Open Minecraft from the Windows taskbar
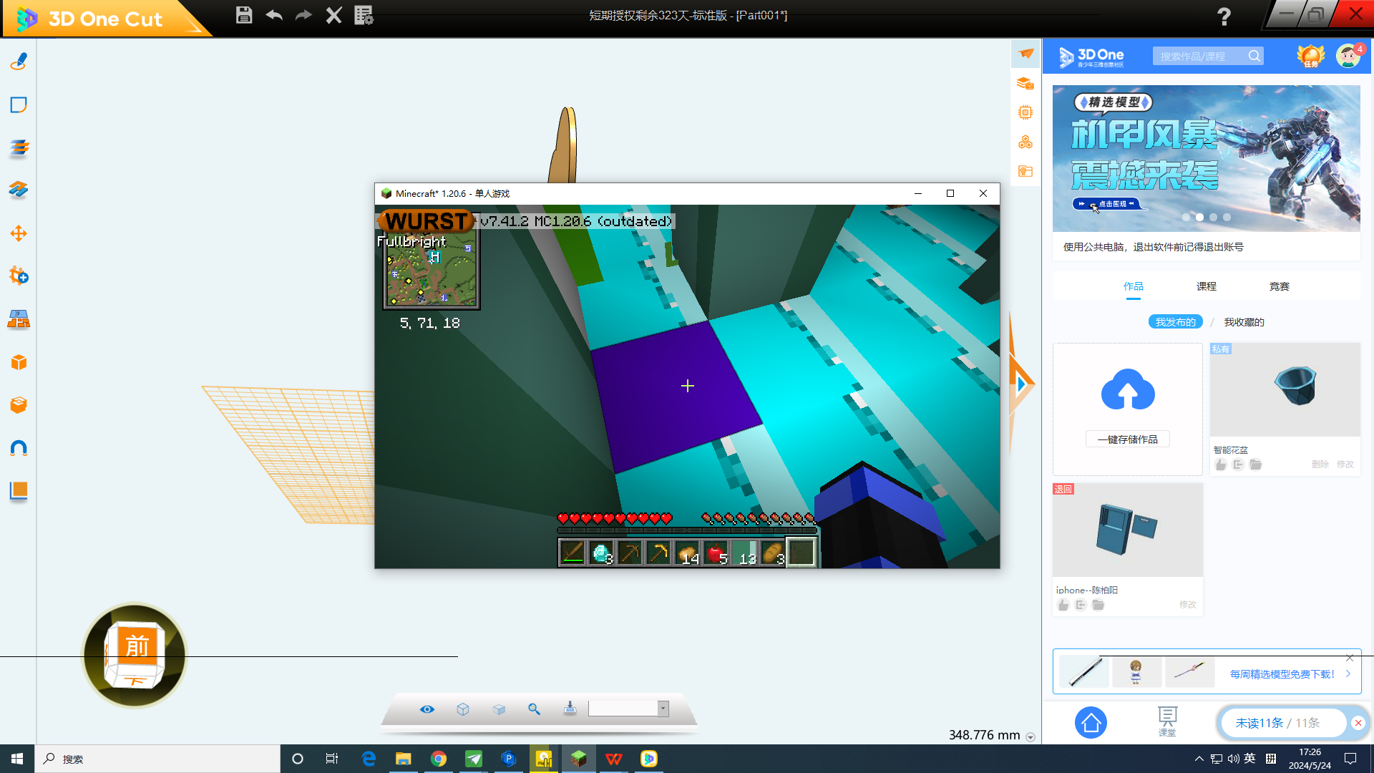Viewport: 1374px width, 773px height. coord(578,759)
